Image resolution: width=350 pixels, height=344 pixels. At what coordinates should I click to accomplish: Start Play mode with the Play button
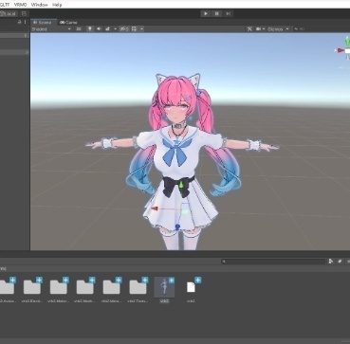206,13
